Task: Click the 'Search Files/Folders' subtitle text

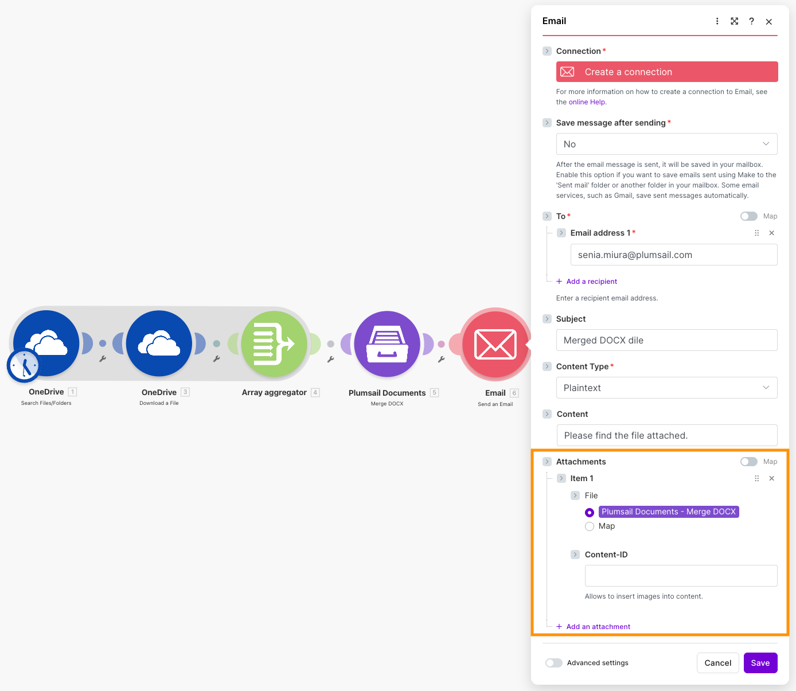Action: point(46,403)
